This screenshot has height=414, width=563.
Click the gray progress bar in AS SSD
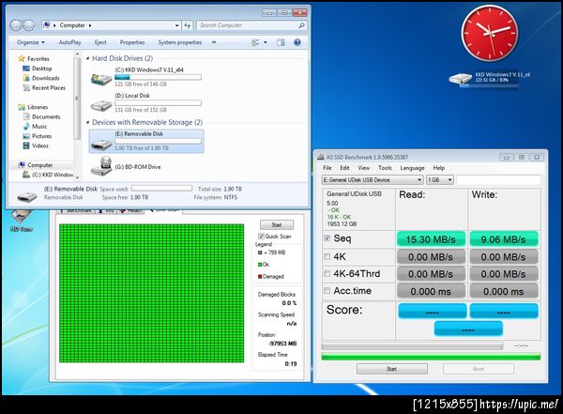click(x=412, y=346)
